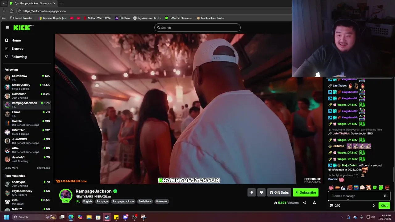Select the SmileBack tag

coord(145,201)
